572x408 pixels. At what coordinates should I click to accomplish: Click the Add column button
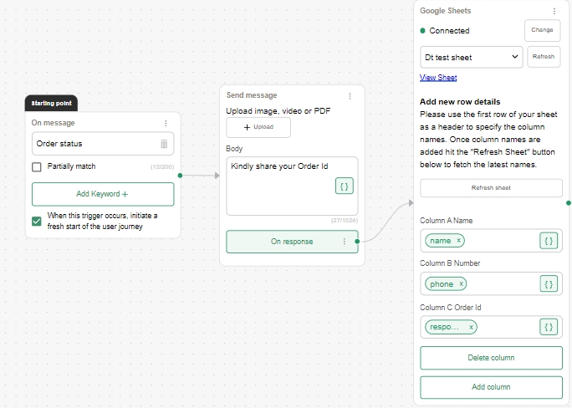pos(491,387)
